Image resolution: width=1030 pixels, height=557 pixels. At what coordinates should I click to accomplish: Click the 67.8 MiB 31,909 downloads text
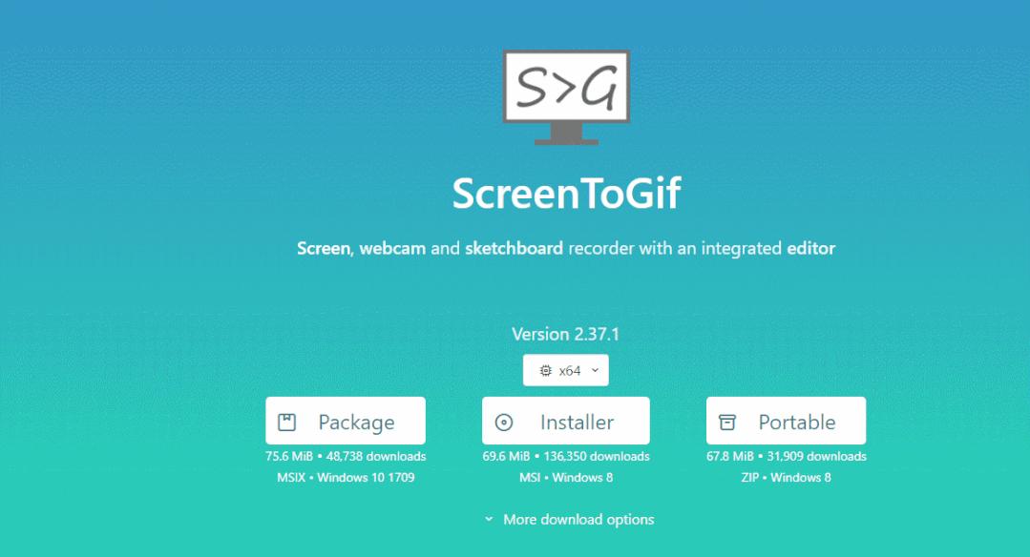787,456
